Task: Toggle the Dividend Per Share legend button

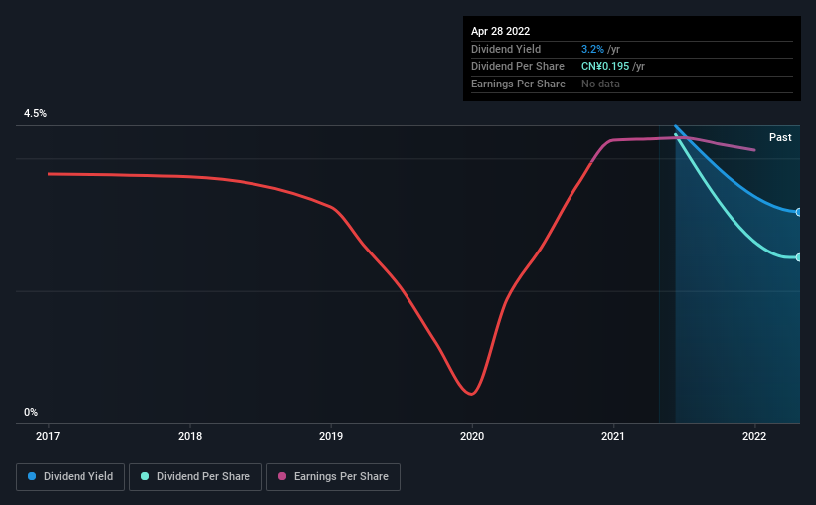Action: 196,477
